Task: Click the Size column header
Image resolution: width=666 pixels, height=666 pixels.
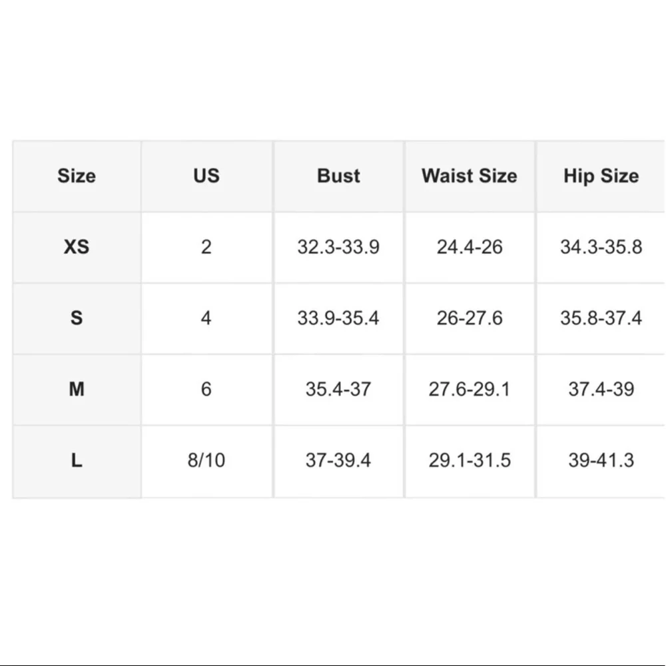Action: pyautogui.click(x=77, y=176)
